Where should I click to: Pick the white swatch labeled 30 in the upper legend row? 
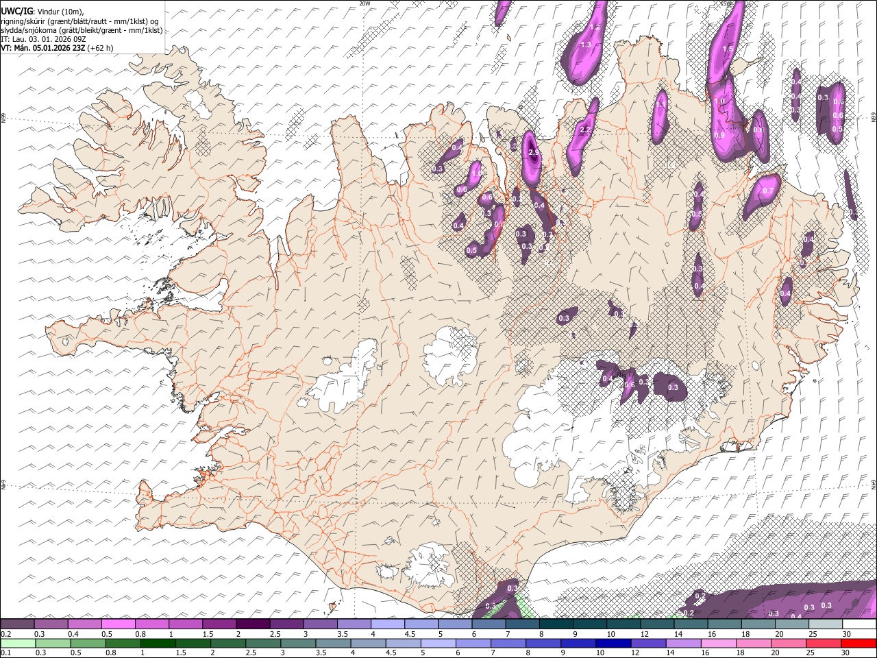(x=859, y=624)
